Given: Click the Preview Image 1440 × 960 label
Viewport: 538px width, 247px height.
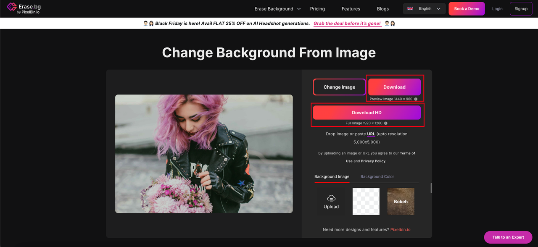Looking at the screenshot, I should coord(391,99).
